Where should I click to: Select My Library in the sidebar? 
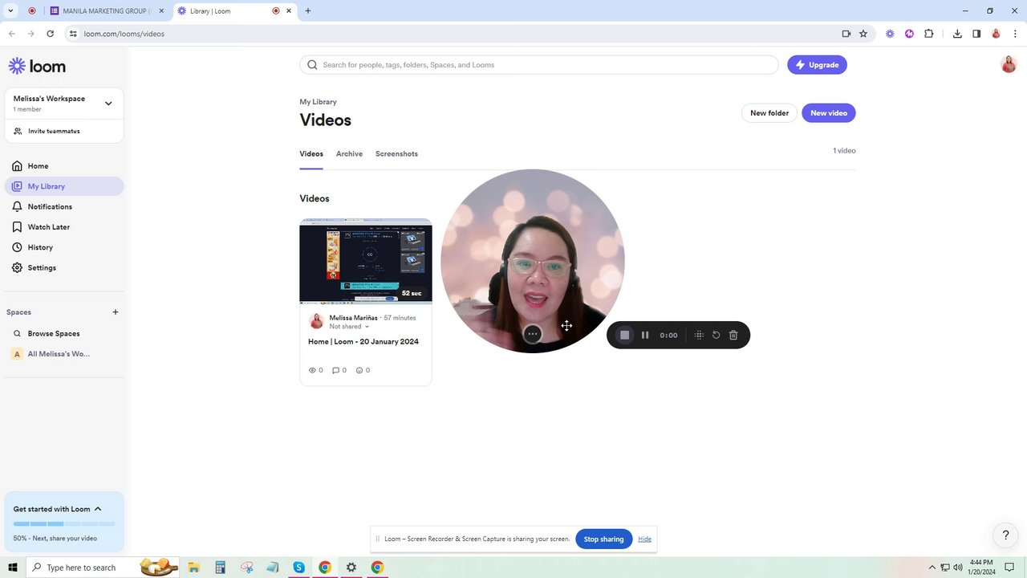(64, 186)
